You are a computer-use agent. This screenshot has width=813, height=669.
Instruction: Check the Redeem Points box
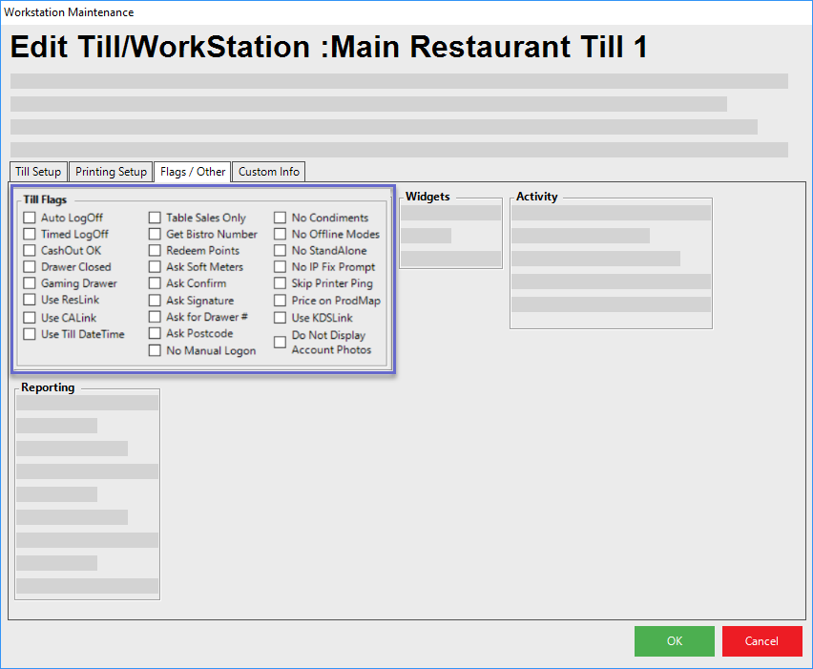155,251
